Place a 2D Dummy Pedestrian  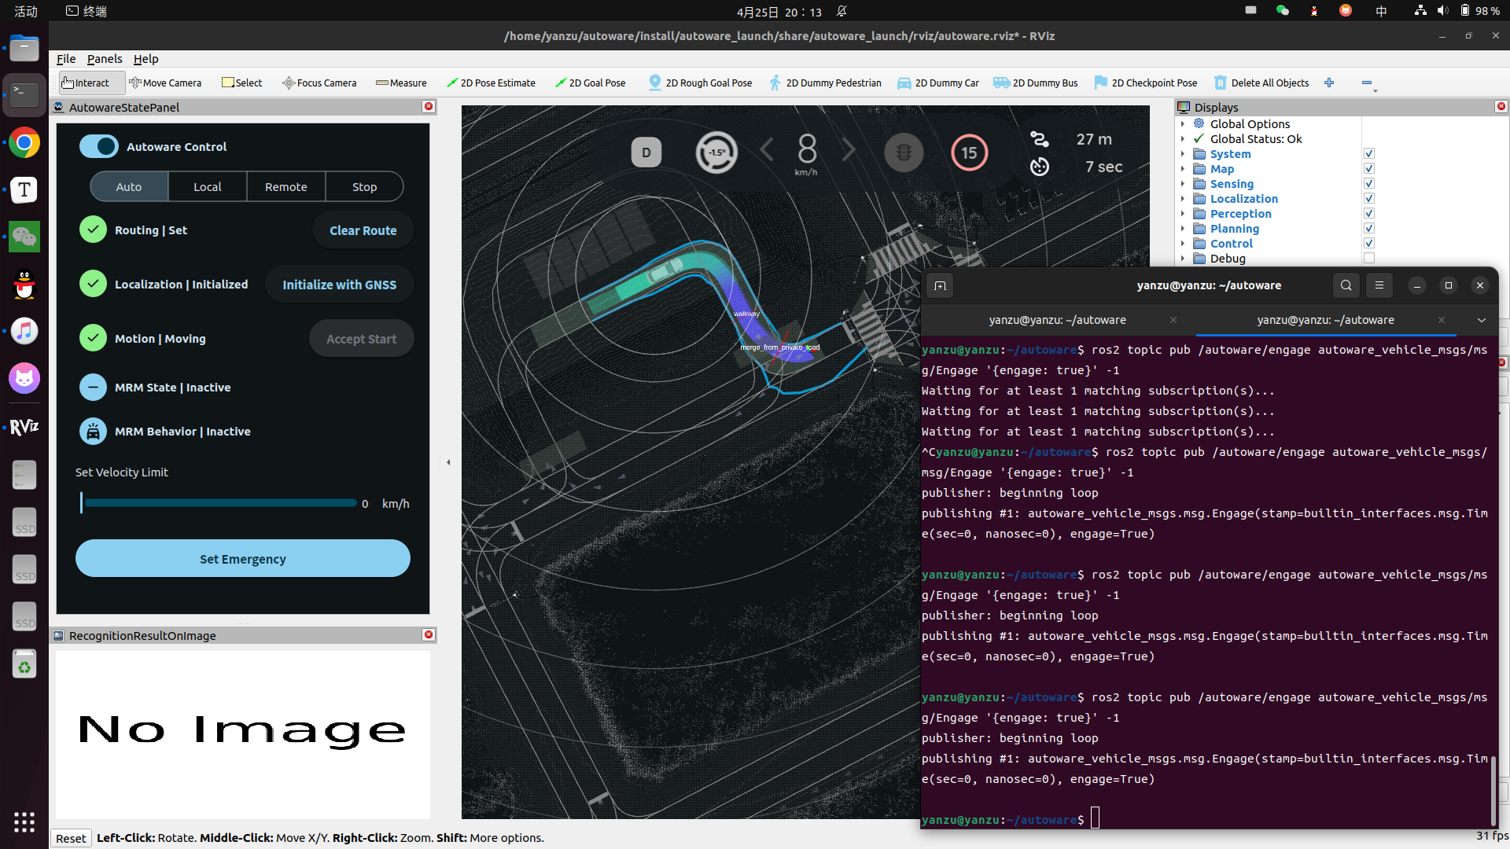point(825,83)
